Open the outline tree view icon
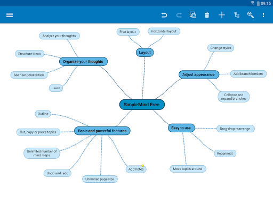Image resolution: width=273 pixels, height=204 pixels. [237, 15]
